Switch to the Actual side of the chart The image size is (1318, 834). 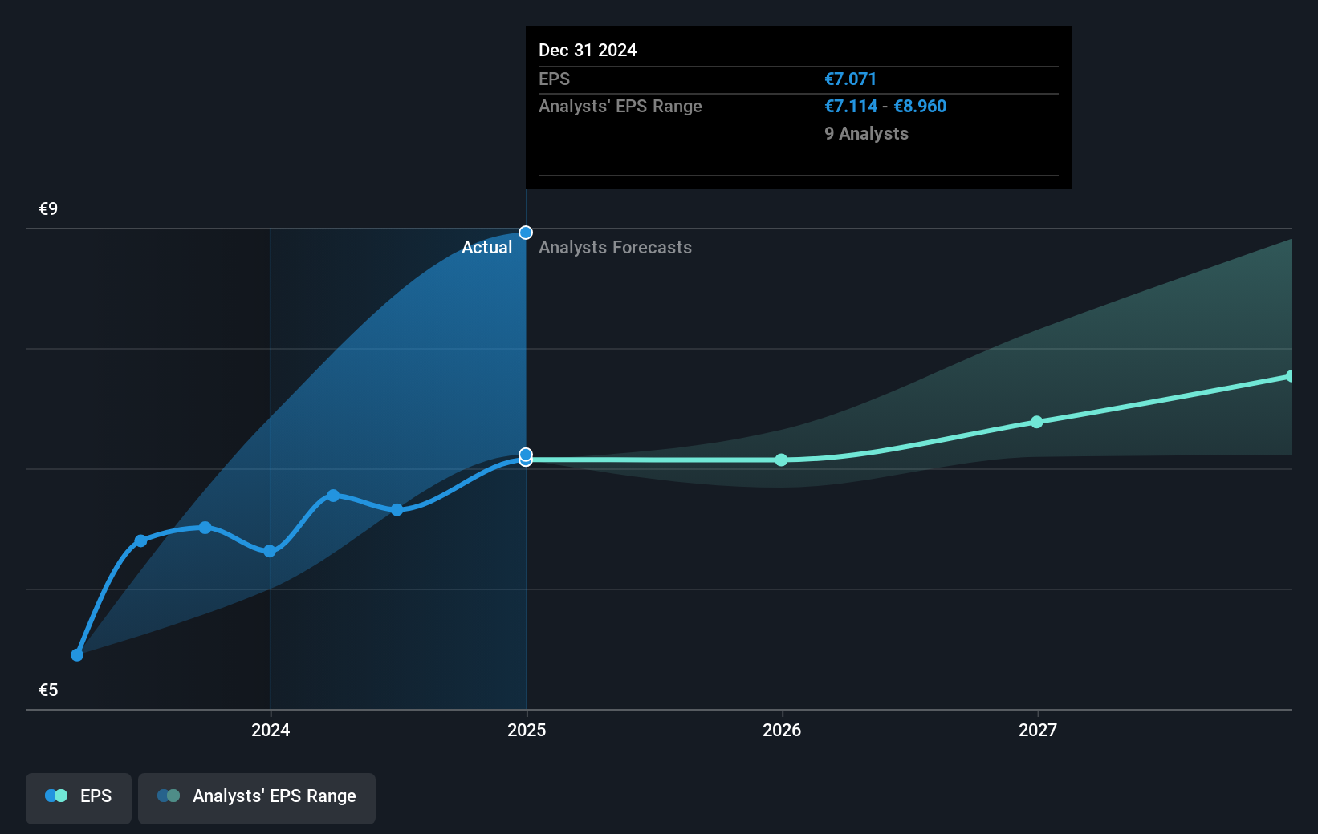point(487,247)
